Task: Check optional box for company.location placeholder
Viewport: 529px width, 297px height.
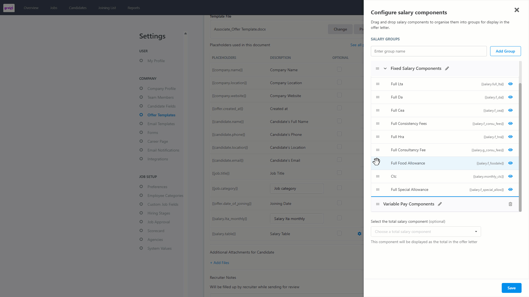Action: tap(339, 82)
